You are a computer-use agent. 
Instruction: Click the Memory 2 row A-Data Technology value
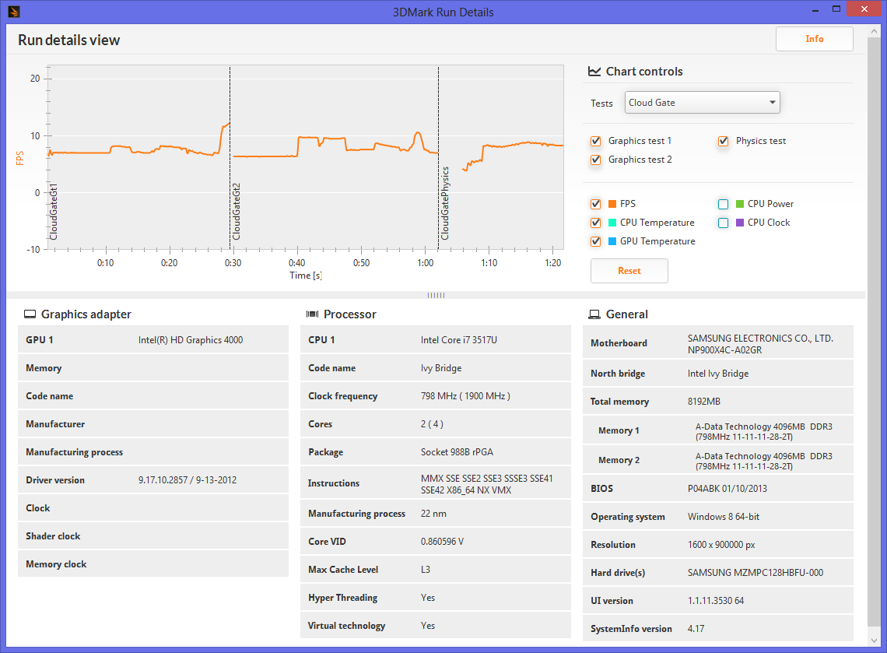point(764,461)
